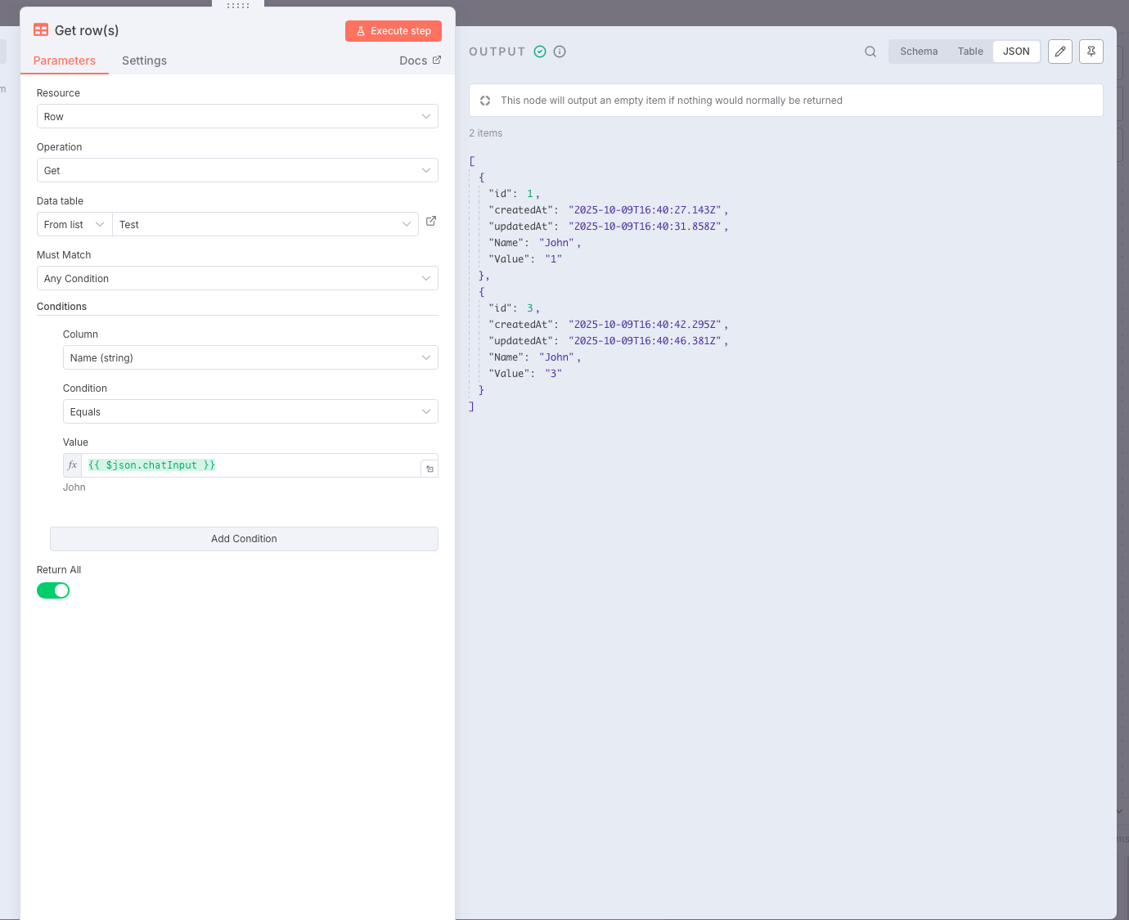This screenshot has height=920, width=1129.
Task: Click the Execute step button
Action: (x=394, y=30)
